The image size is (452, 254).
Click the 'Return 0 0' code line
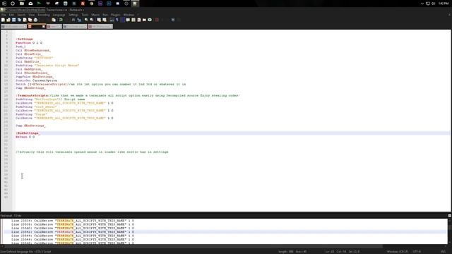[x=25, y=137]
